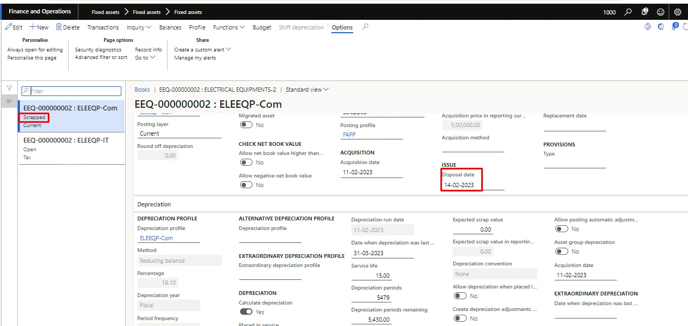Toggle Calculate depreciation switch
The height and width of the screenshot is (326, 688).
click(246, 312)
